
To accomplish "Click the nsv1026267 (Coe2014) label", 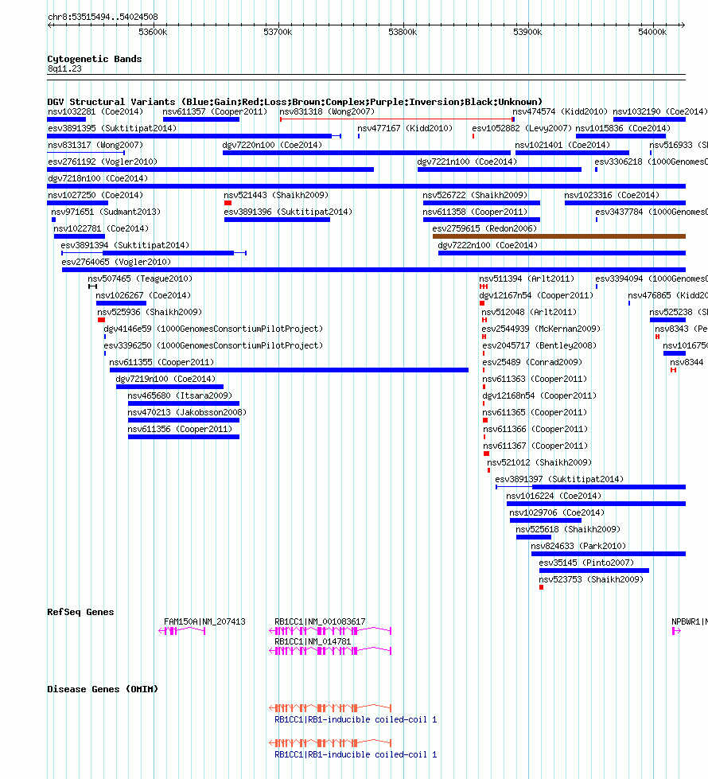I will 143,295.
